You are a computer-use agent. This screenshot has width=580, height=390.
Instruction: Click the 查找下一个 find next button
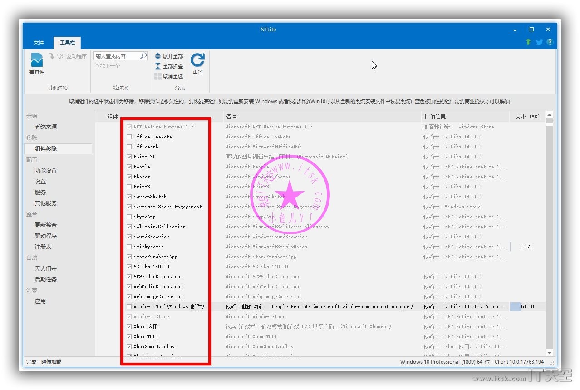(x=107, y=66)
